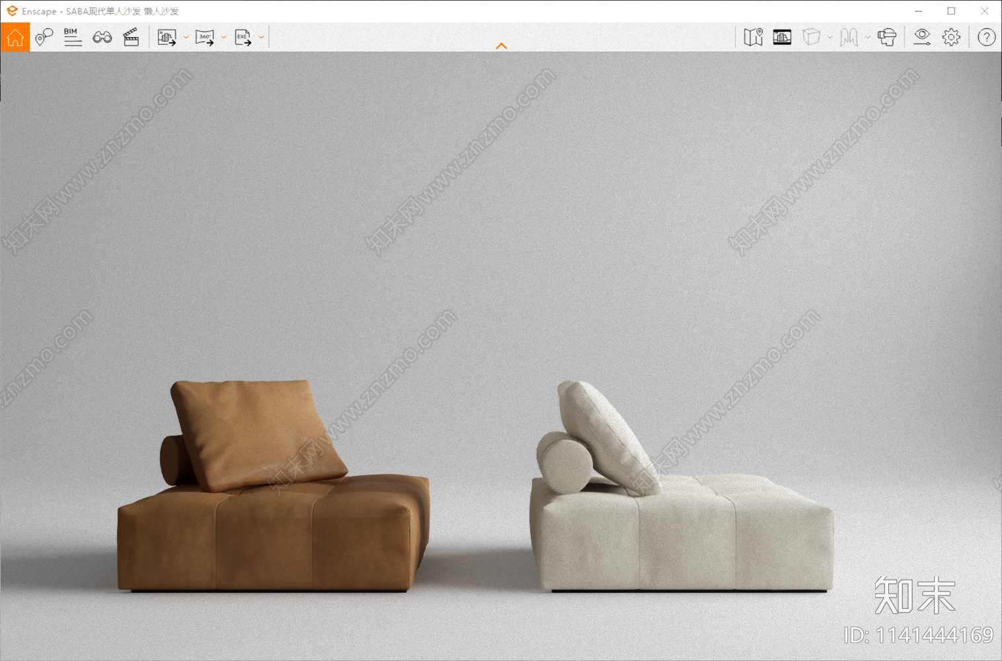The width and height of the screenshot is (1002, 661).
Task: Toggle the safe frame icon
Action: (x=782, y=38)
